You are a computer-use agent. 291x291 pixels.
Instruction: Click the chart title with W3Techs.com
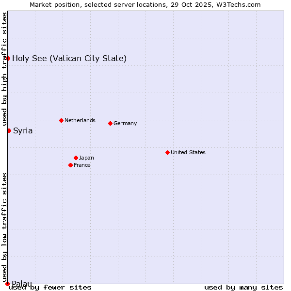(x=145, y=4)
